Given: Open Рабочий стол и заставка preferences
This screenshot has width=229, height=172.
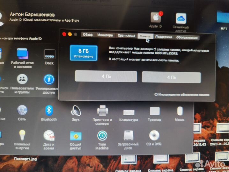Looking at the screenshot, I should click(x=22, y=54).
